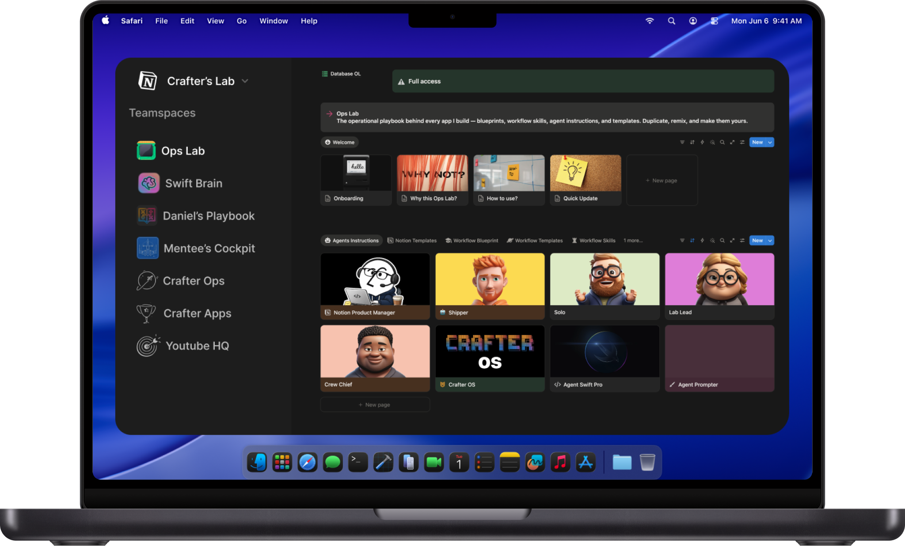The image size is (905, 546).
Task: Click the sort icon in the Welcome toolbar
Action: pos(692,142)
